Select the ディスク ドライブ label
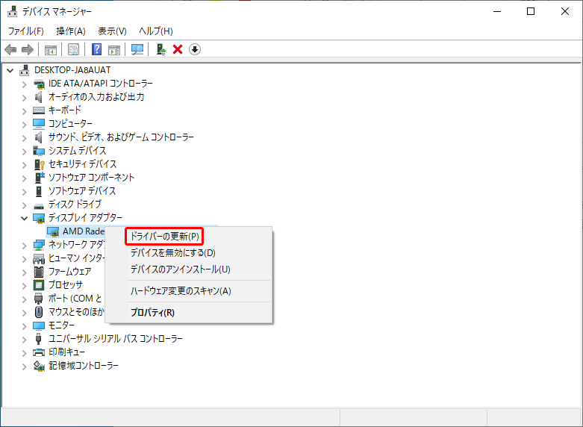 [x=75, y=205]
